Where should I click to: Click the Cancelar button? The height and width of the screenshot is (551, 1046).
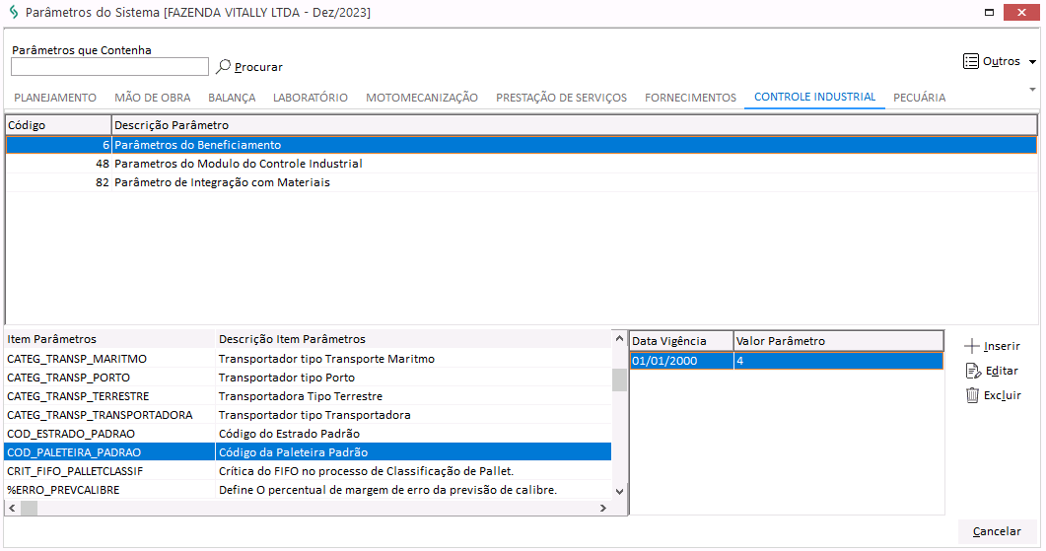pyautogui.click(x=997, y=531)
